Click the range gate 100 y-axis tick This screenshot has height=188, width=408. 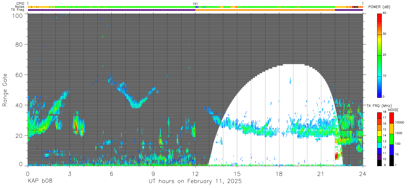17,16
